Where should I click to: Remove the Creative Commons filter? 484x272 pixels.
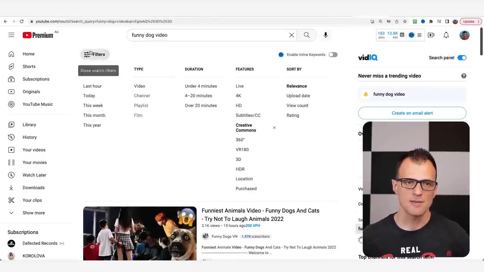pos(274,128)
